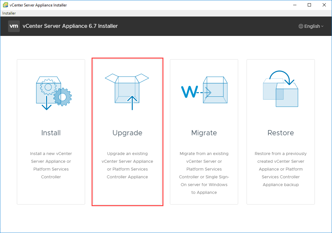Open the Installer menu

pyautogui.click(x=9, y=13)
